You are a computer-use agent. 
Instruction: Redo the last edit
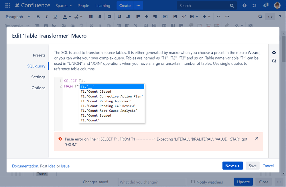pyautogui.click(x=227, y=17)
